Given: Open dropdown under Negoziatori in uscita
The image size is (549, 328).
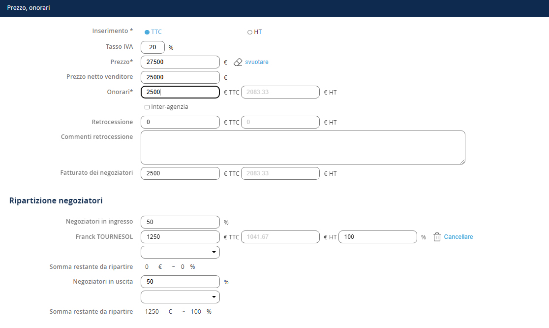Looking at the screenshot, I should point(180,297).
